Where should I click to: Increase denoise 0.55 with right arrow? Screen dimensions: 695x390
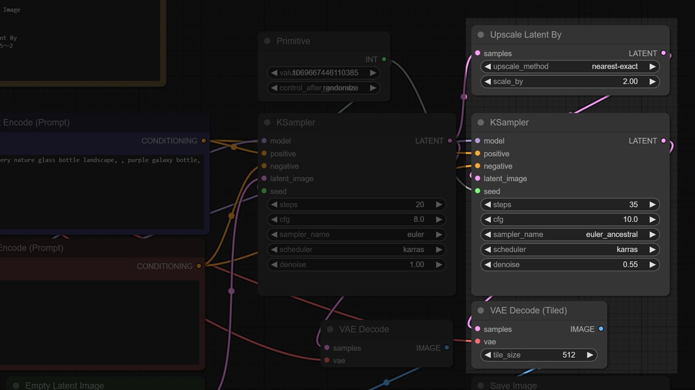(652, 265)
